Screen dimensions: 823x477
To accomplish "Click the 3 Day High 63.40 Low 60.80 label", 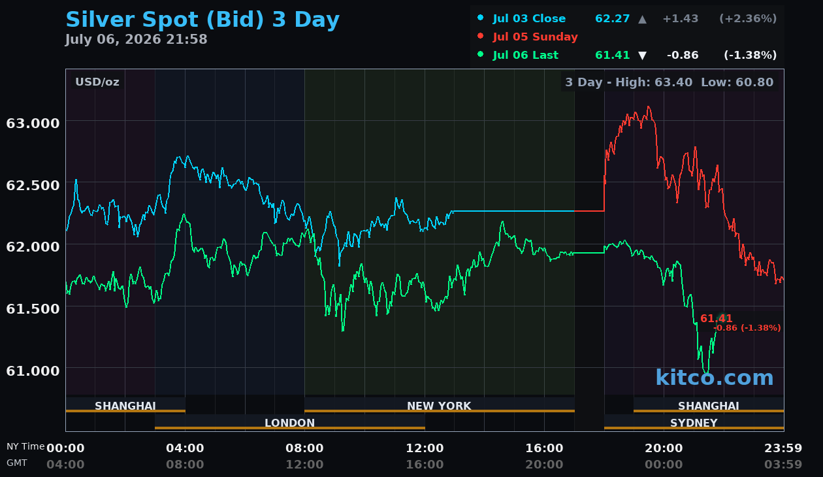I will [x=669, y=82].
